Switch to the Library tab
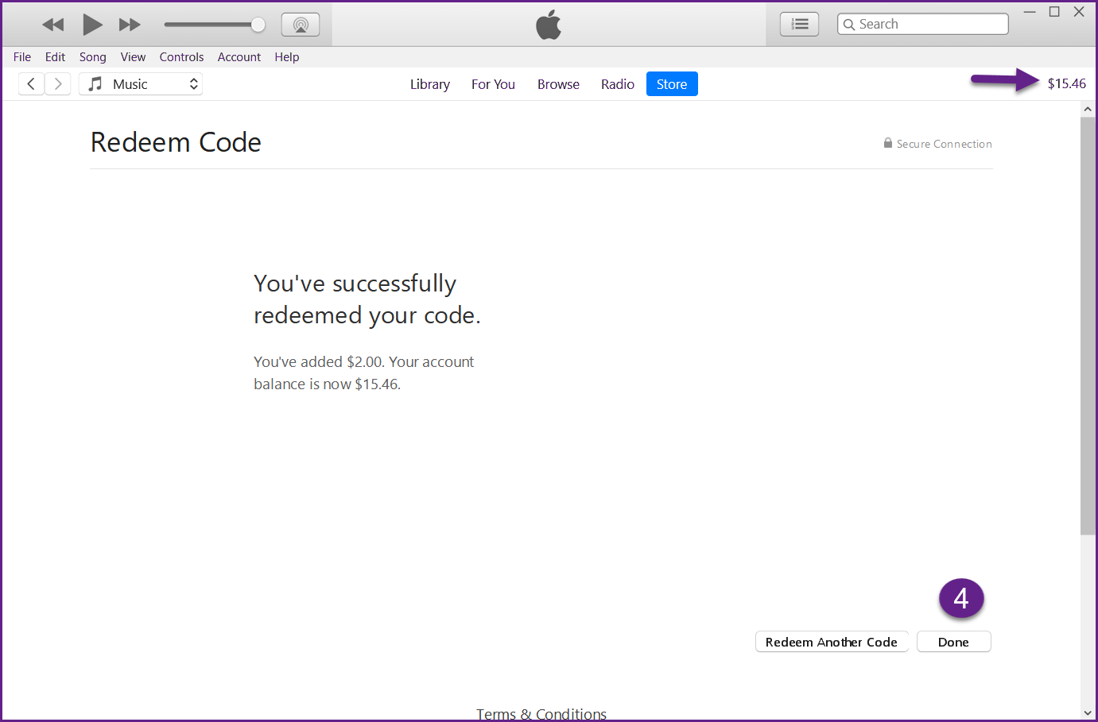The height and width of the screenshot is (722, 1098). pos(429,84)
